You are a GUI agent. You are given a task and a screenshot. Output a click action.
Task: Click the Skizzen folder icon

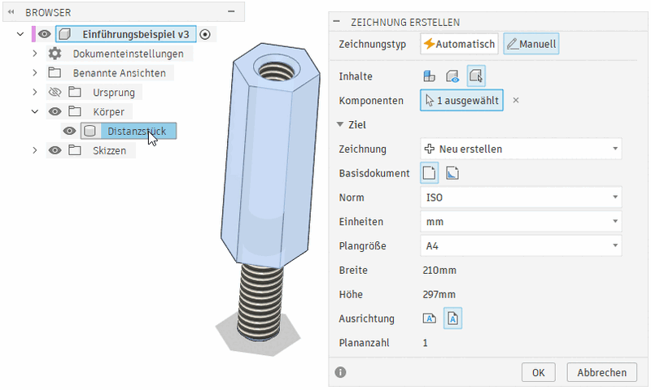click(75, 150)
